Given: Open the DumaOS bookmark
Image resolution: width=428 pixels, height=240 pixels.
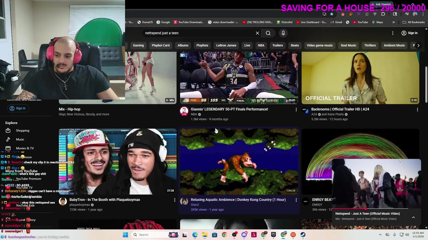Looking at the screenshot, I should tap(145, 22).
